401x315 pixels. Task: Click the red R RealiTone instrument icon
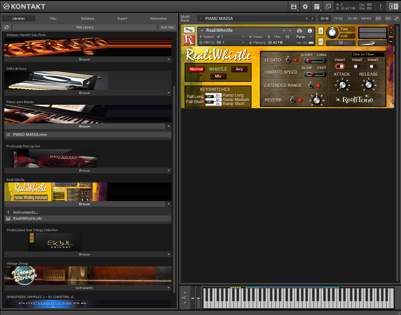click(189, 40)
